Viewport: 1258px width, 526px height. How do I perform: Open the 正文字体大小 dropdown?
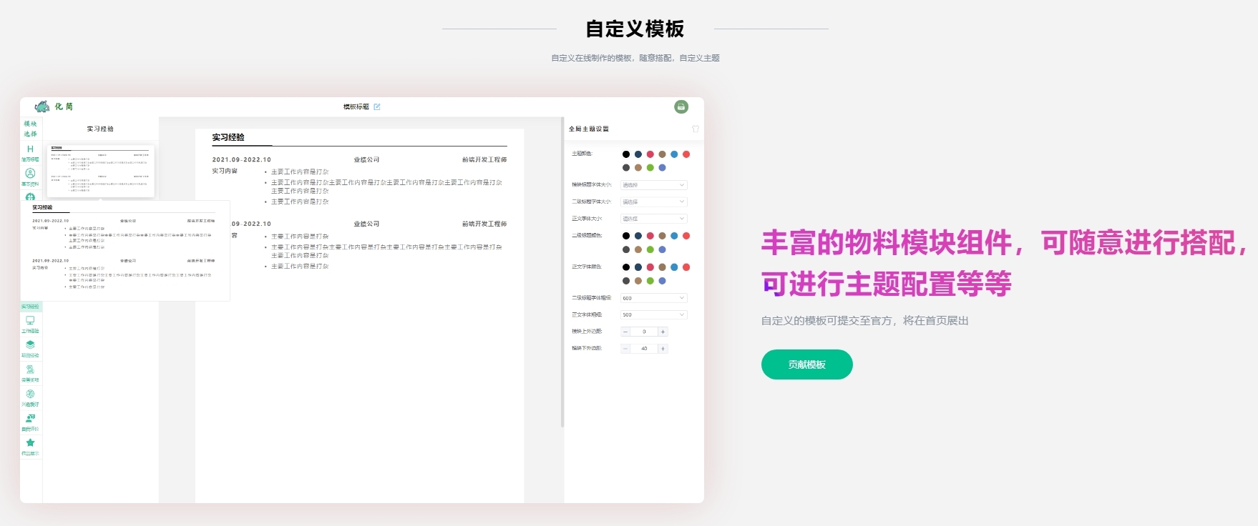pyautogui.click(x=653, y=219)
